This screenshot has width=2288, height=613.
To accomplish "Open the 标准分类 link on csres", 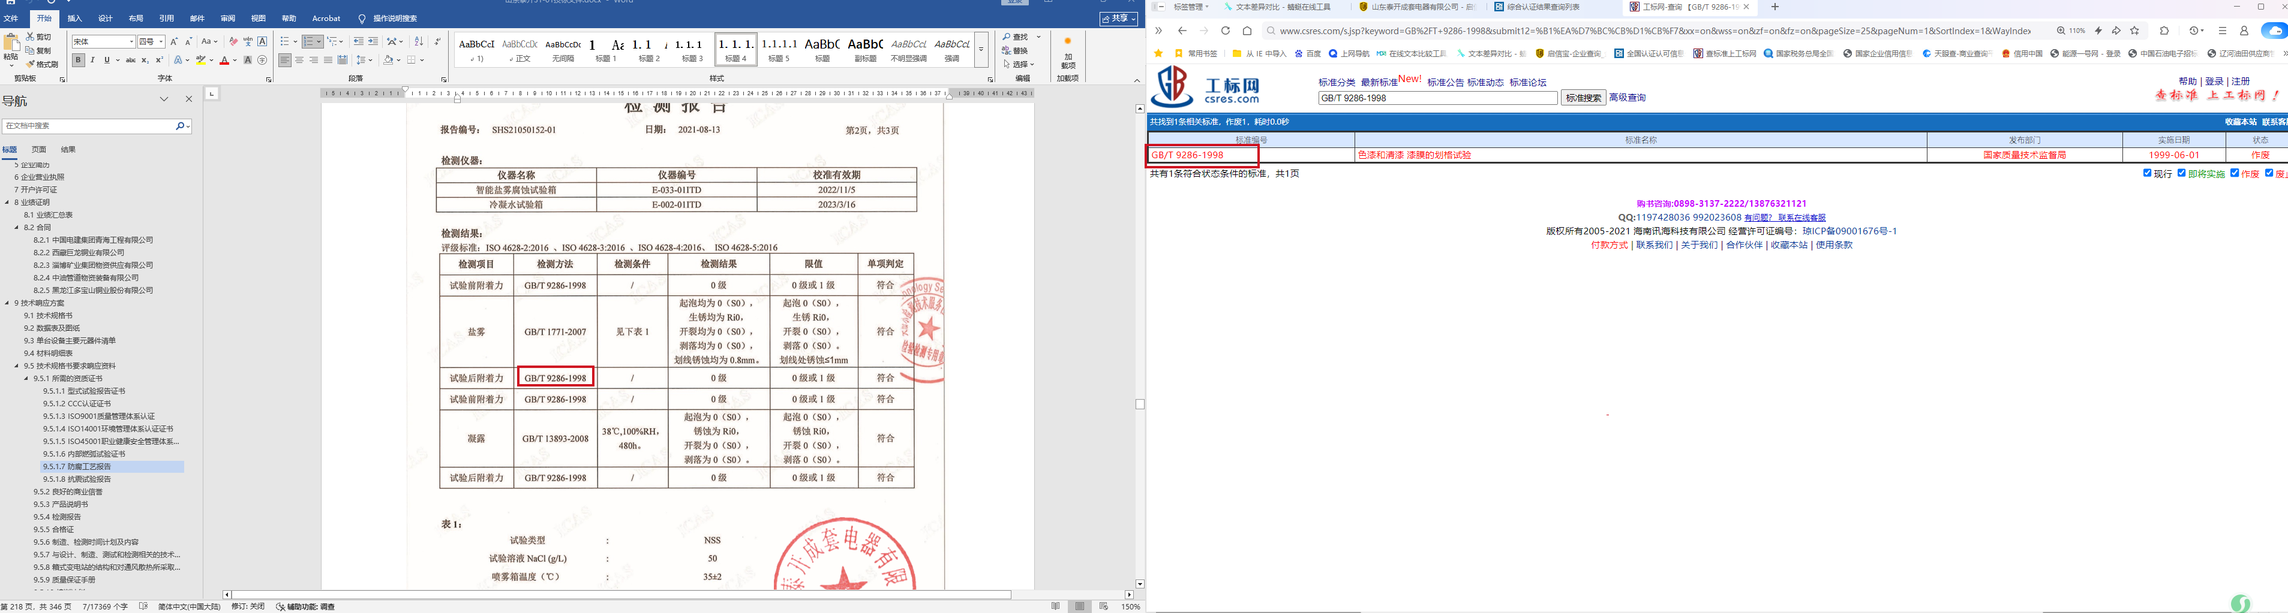I will 1337,83.
